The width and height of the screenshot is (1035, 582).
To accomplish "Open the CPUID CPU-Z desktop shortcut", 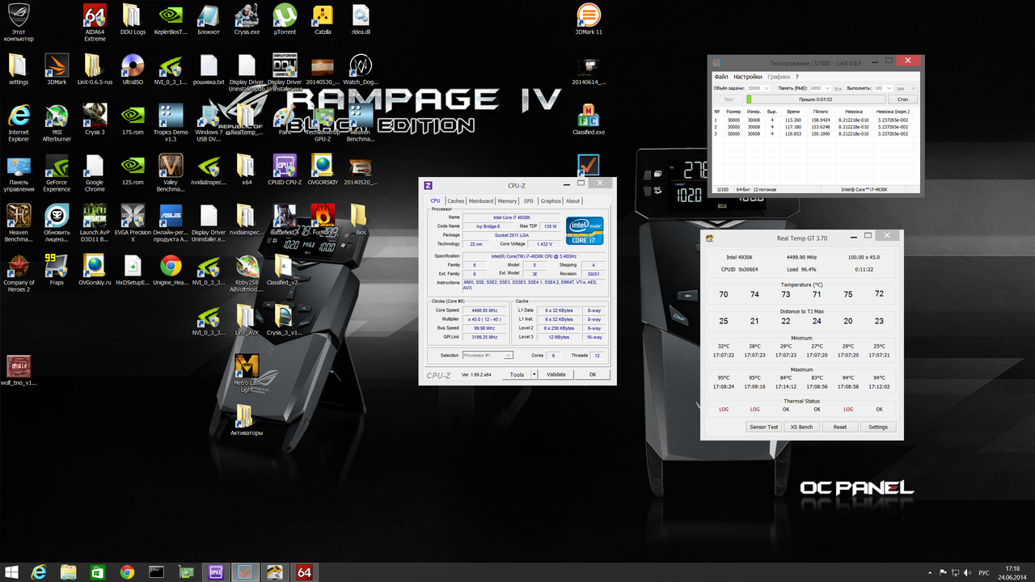I will click(x=284, y=169).
